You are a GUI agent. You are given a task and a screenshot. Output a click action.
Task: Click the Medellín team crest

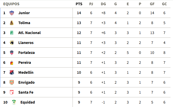(x=12, y=72)
